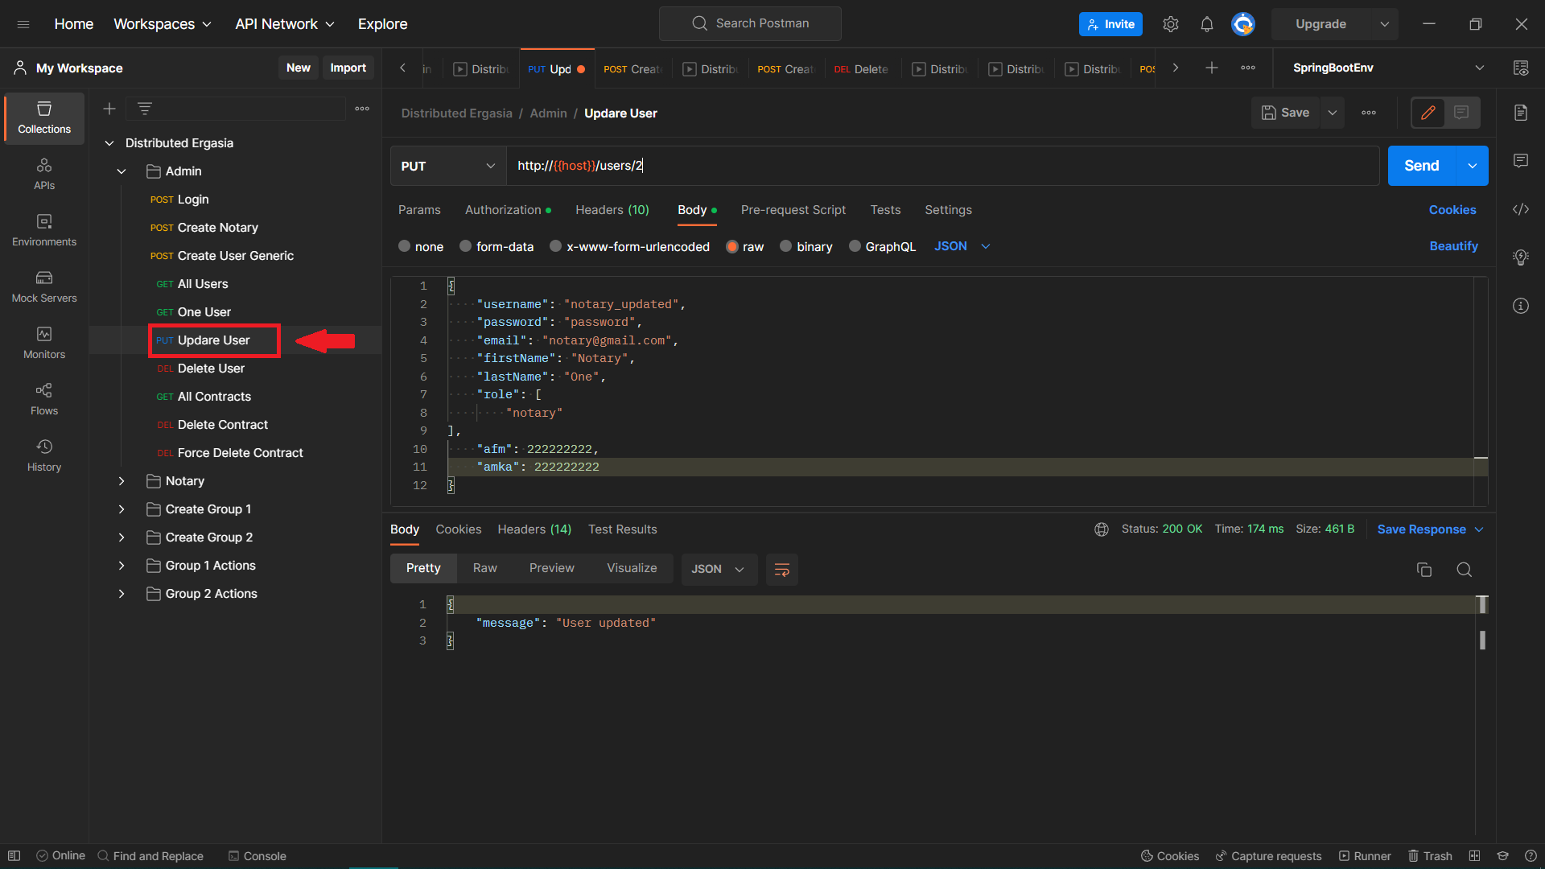Collapse the Admin folder
This screenshot has height=869, width=1545.
122,171
